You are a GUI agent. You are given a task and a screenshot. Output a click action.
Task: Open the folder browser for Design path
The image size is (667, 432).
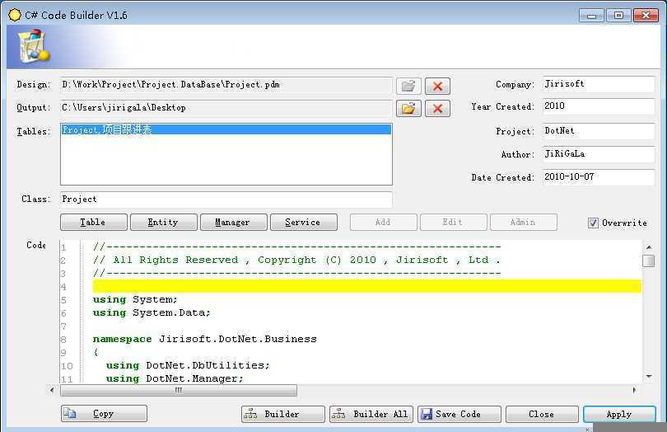[x=408, y=86]
